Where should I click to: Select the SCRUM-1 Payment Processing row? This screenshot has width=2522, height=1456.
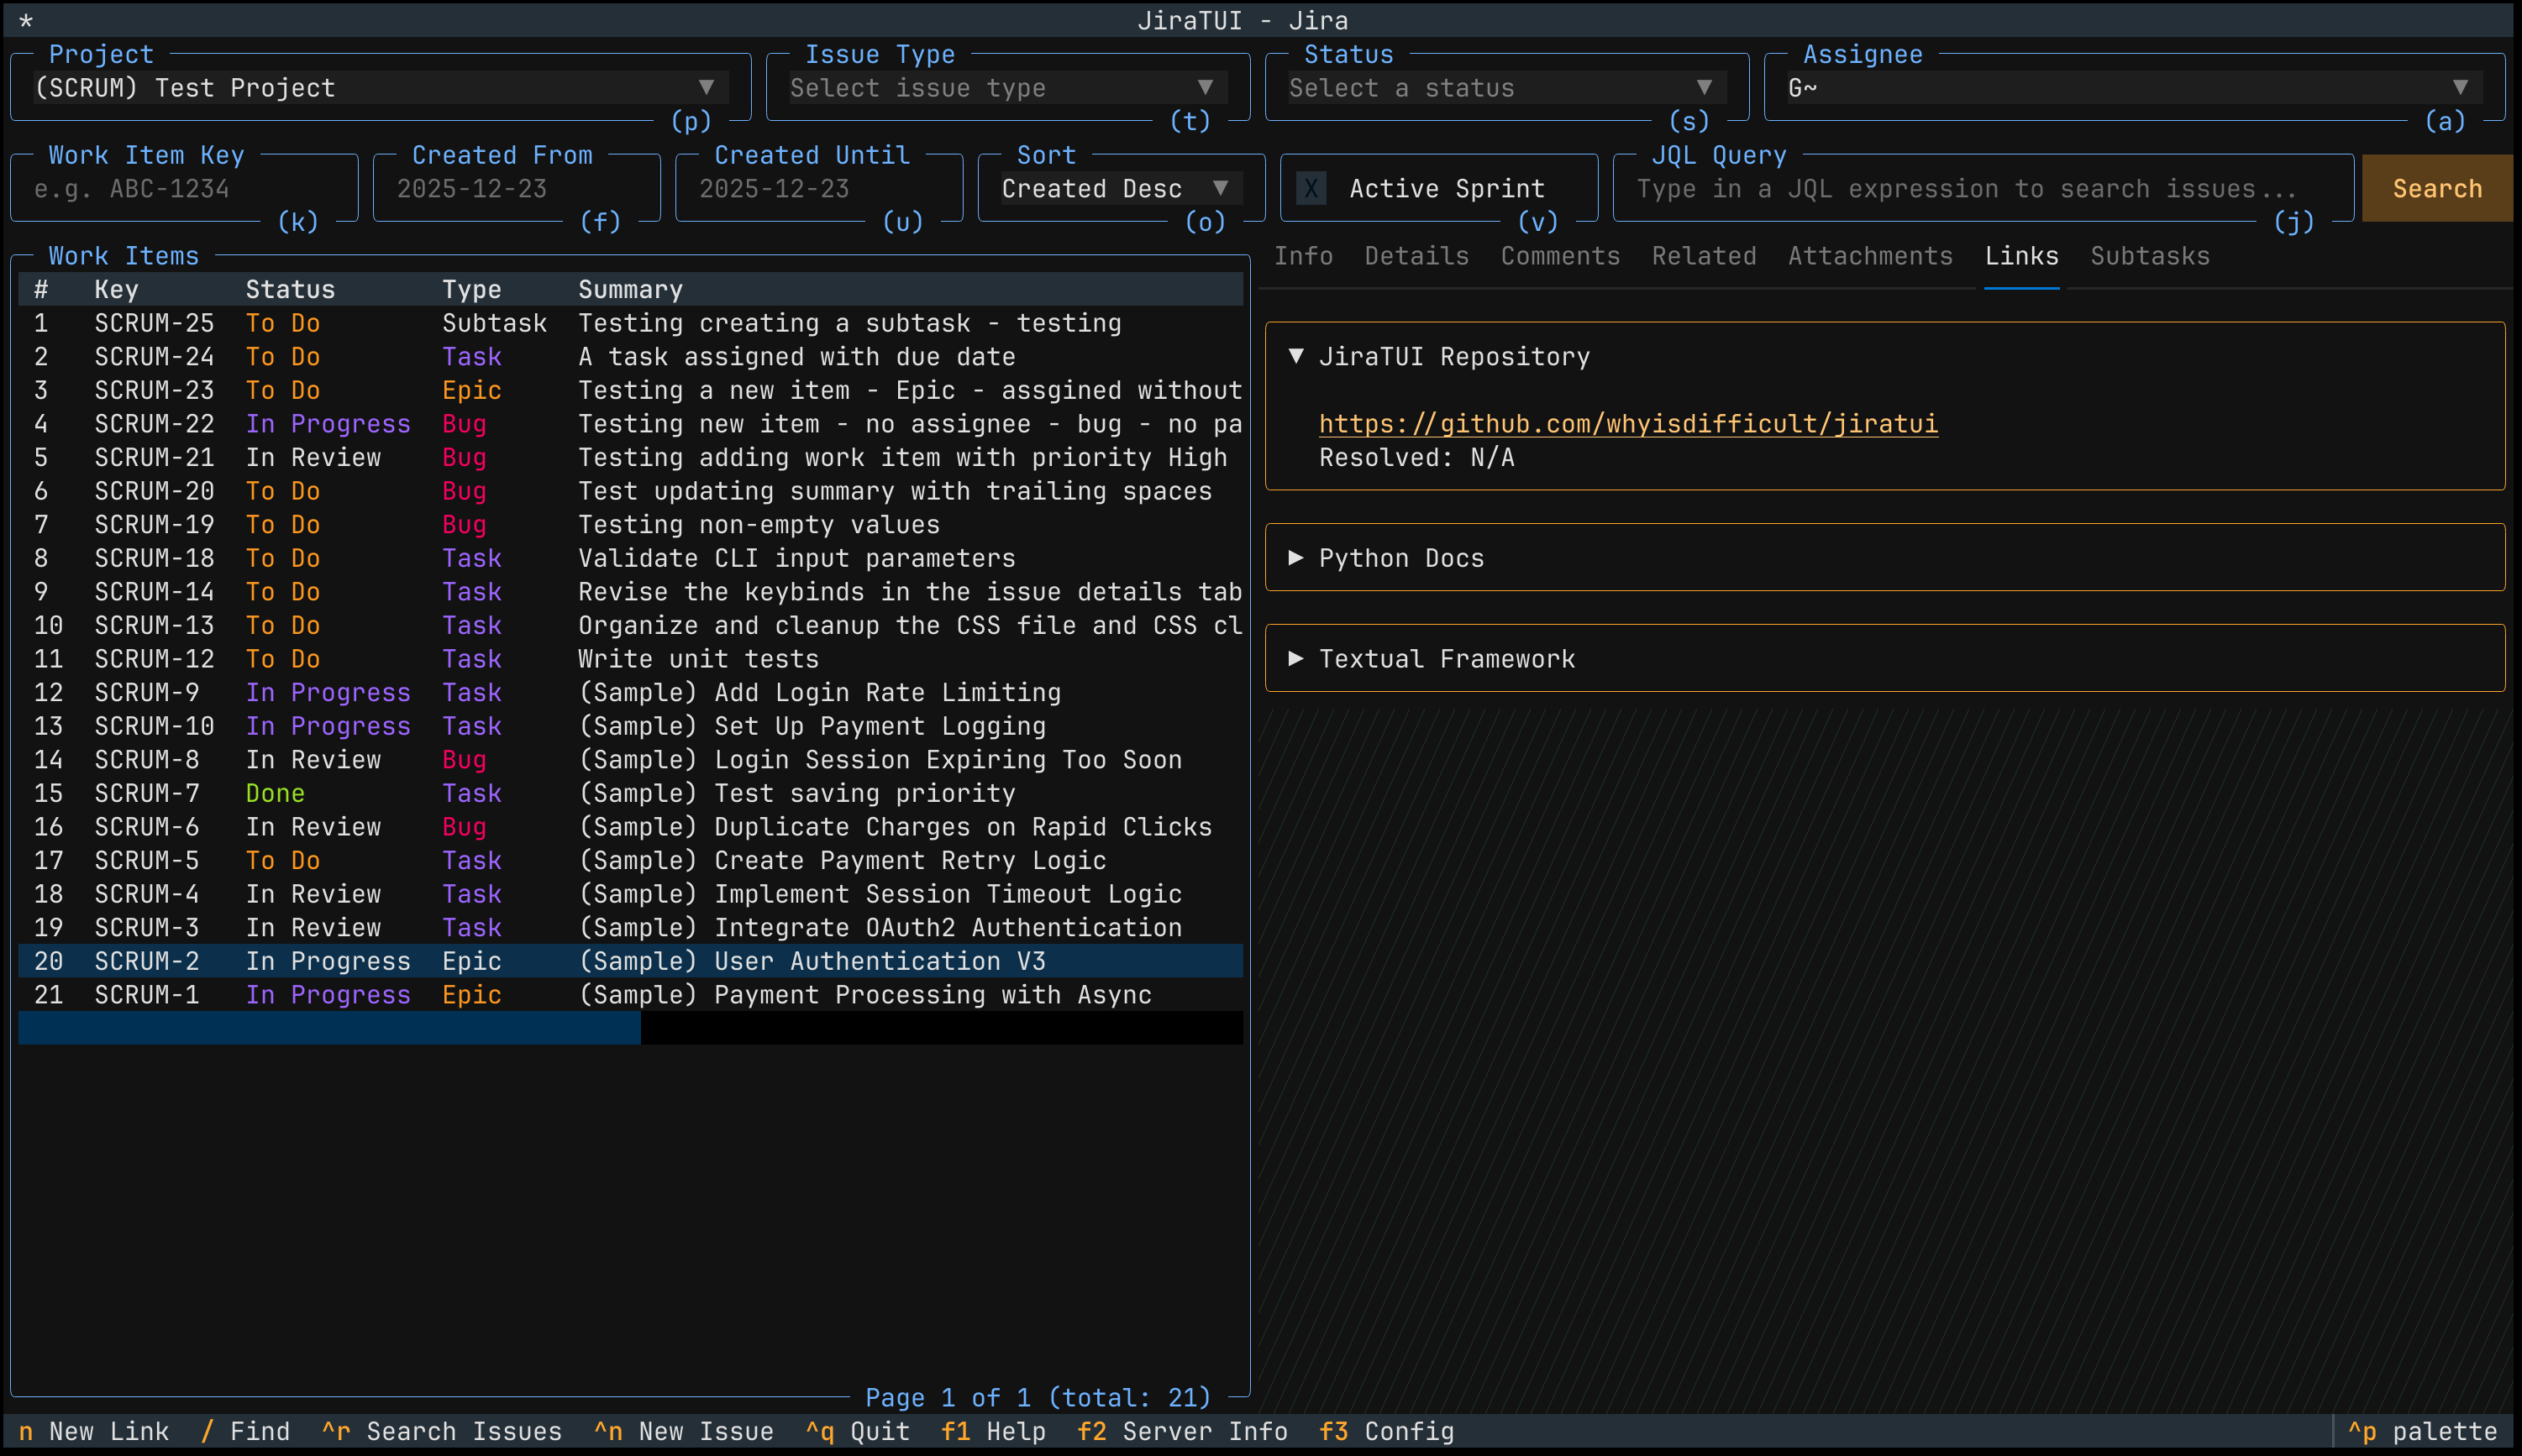[630, 995]
